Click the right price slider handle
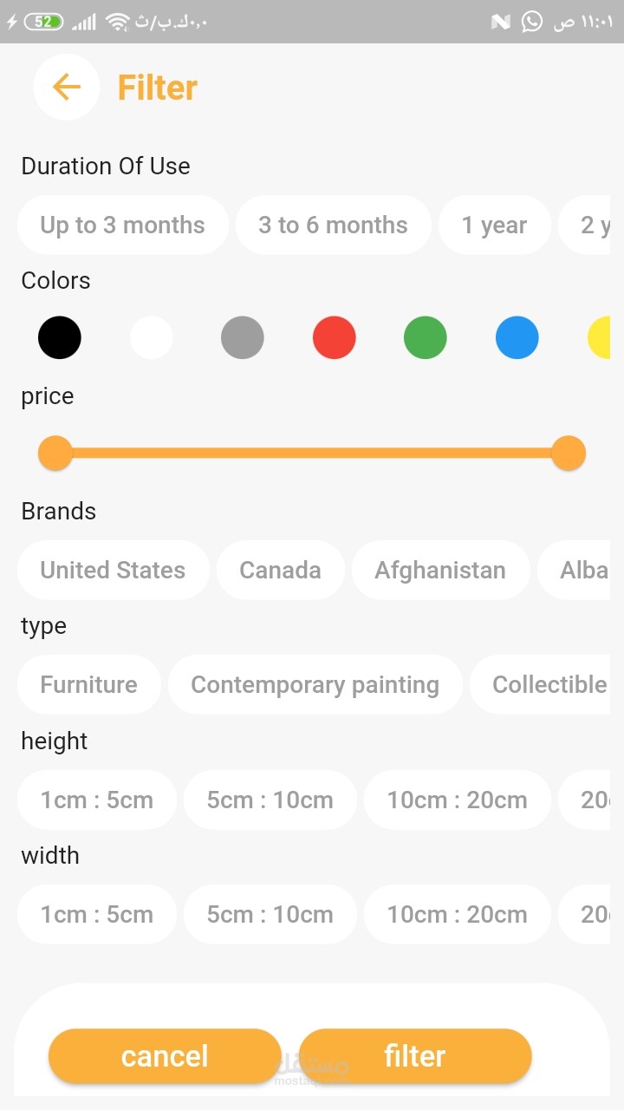This screenshot has height=1110, width=624. 569,453
